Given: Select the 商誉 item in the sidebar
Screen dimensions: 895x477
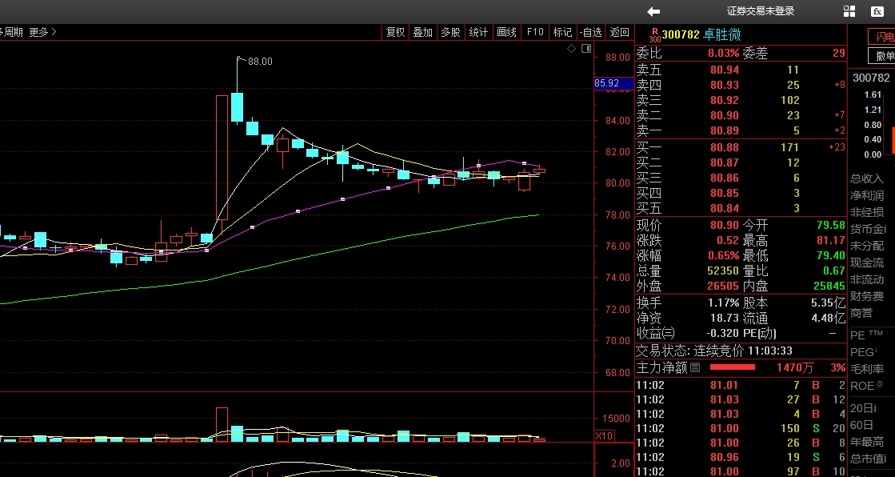Looking at the screenshot, I should pyautogui.click(x=861, y=314).
